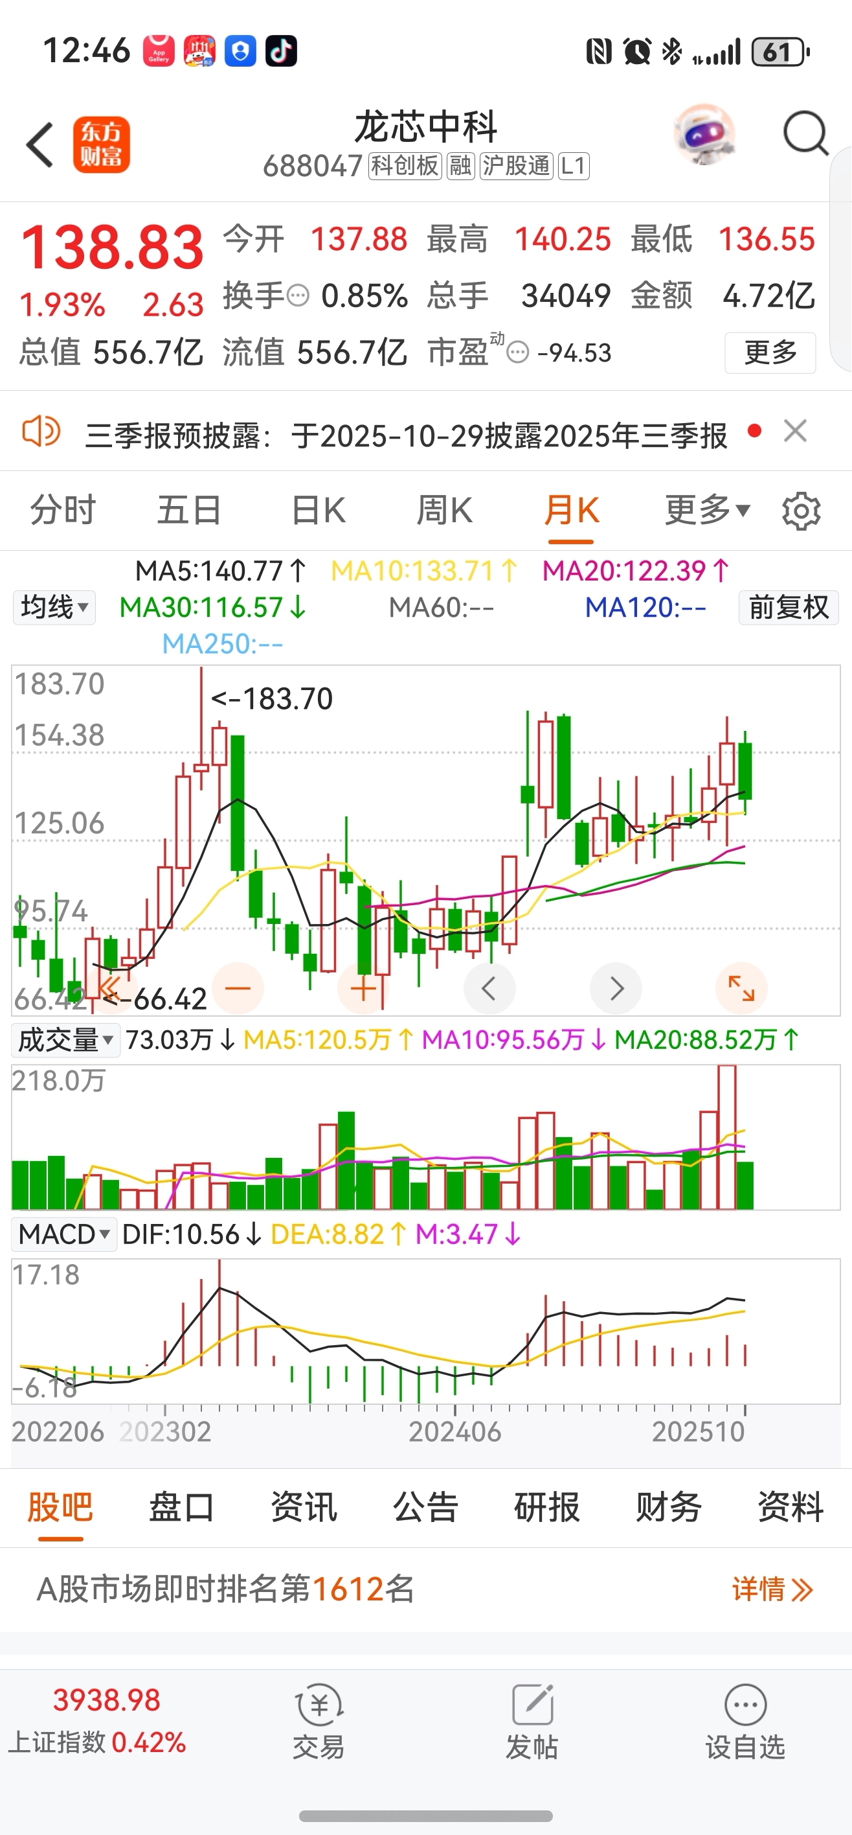Open 成交量 indicator dropdown

click(x=65, y=1040)
